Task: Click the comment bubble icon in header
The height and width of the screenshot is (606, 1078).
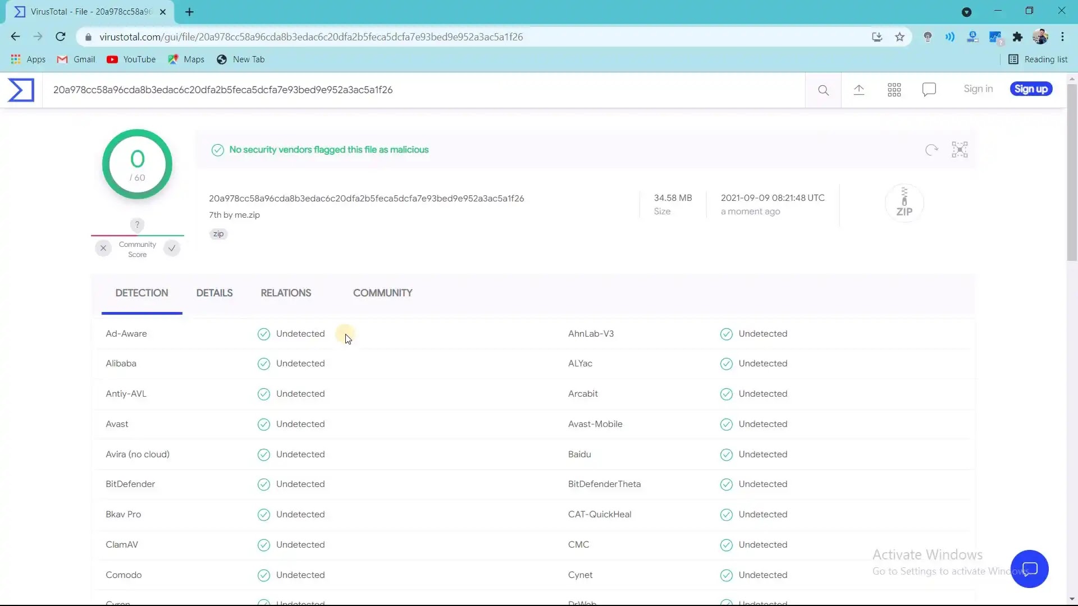Action: pos(929,90)
